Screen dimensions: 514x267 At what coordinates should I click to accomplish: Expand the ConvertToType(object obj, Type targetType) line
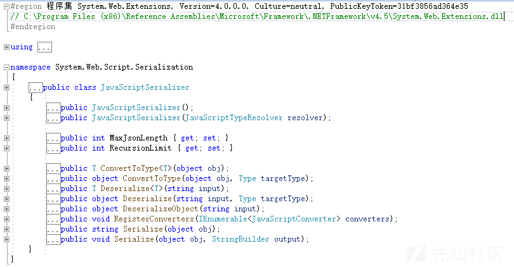coord(6,179)
